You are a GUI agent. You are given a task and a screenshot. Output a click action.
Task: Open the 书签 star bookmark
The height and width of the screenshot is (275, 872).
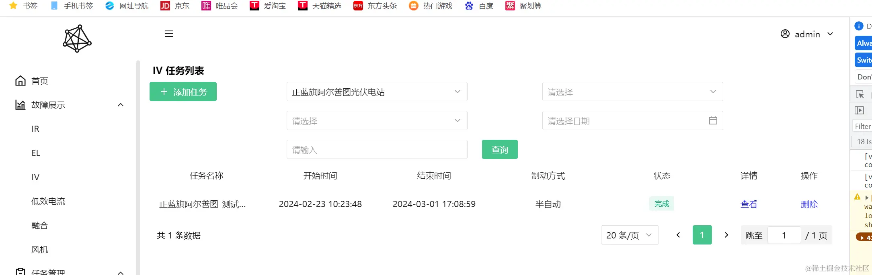click(23, 6)
